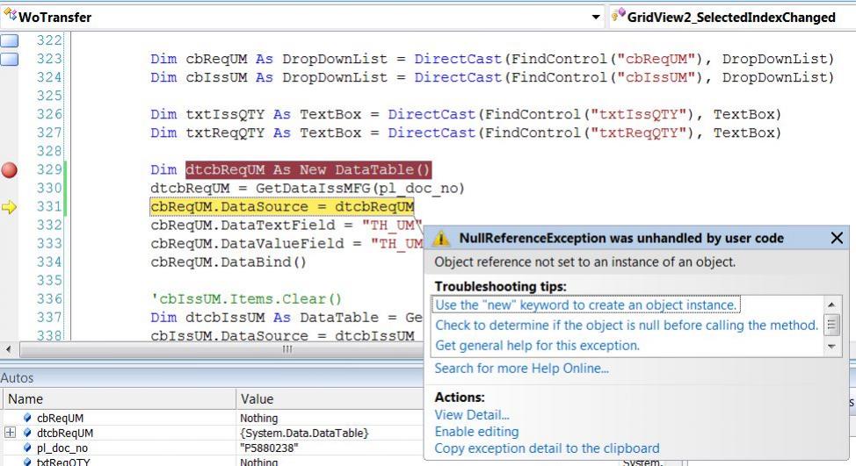
Task: Click the highlighted cbReqUM.DataSource statement on line 331
Action: pos(282,207)
